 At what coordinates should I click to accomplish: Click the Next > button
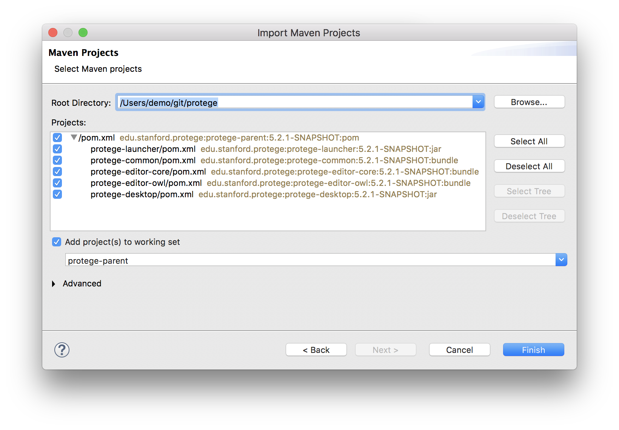tap(386, 350)
